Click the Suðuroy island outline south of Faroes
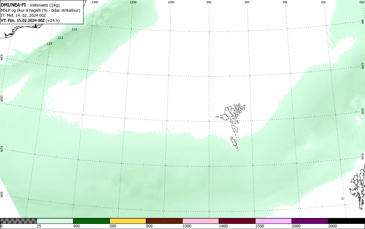The image size is (365, 229). coord(234,142)
